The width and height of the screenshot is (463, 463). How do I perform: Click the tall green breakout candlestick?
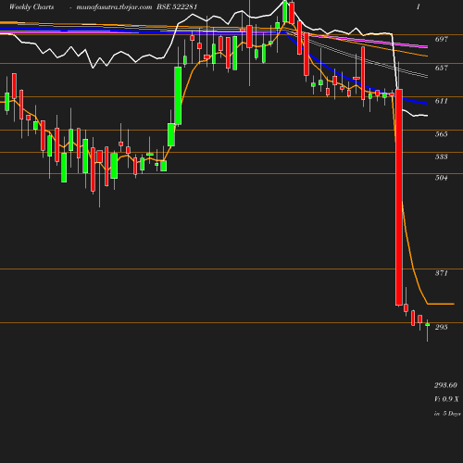click(x=178, y=95)
